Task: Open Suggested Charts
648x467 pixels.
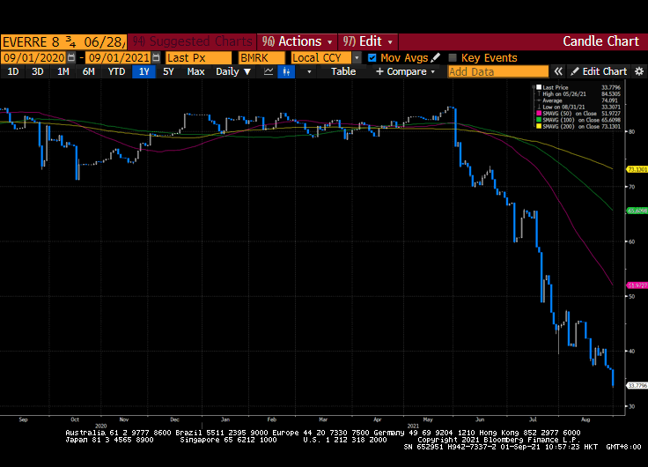Action: tap(192, 41)
